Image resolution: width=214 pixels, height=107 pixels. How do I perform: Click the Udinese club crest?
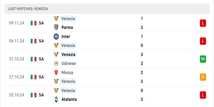pos(56,63)
